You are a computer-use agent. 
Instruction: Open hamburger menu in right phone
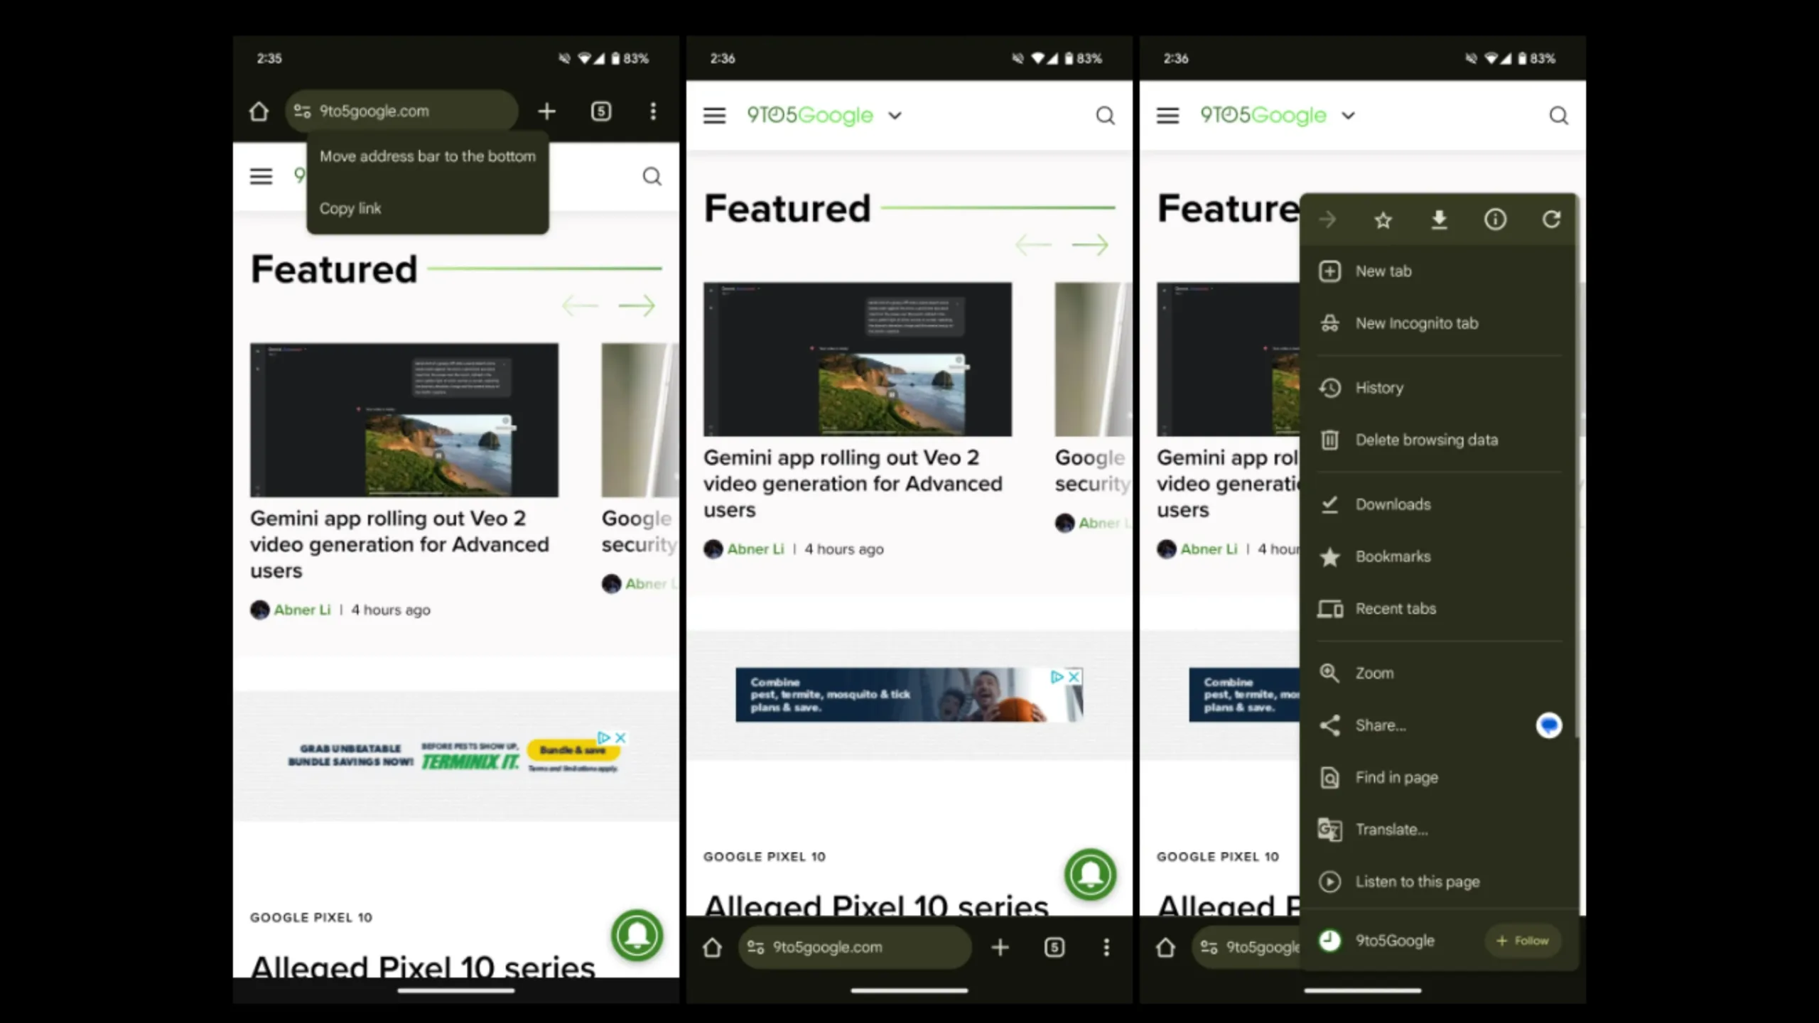click(x=1168, y=115)
